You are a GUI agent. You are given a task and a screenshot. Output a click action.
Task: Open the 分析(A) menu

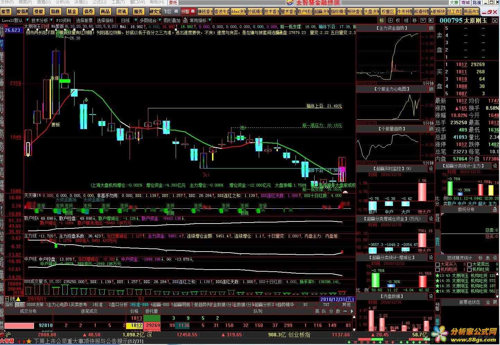coord(62,2)
